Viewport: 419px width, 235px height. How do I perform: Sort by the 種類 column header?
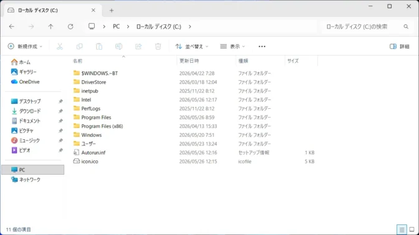[x=243, y=61]
